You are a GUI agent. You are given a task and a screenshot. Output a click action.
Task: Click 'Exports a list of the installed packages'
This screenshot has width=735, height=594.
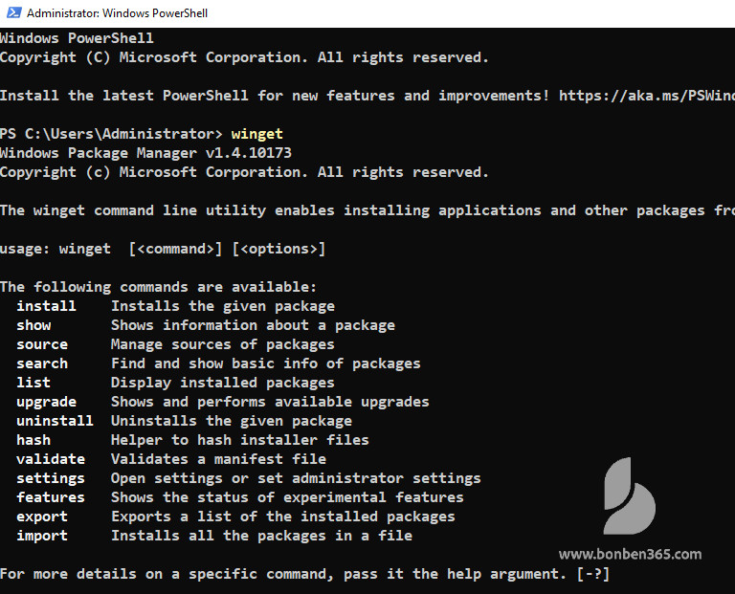pyautogui.click(x=283, y=517)
